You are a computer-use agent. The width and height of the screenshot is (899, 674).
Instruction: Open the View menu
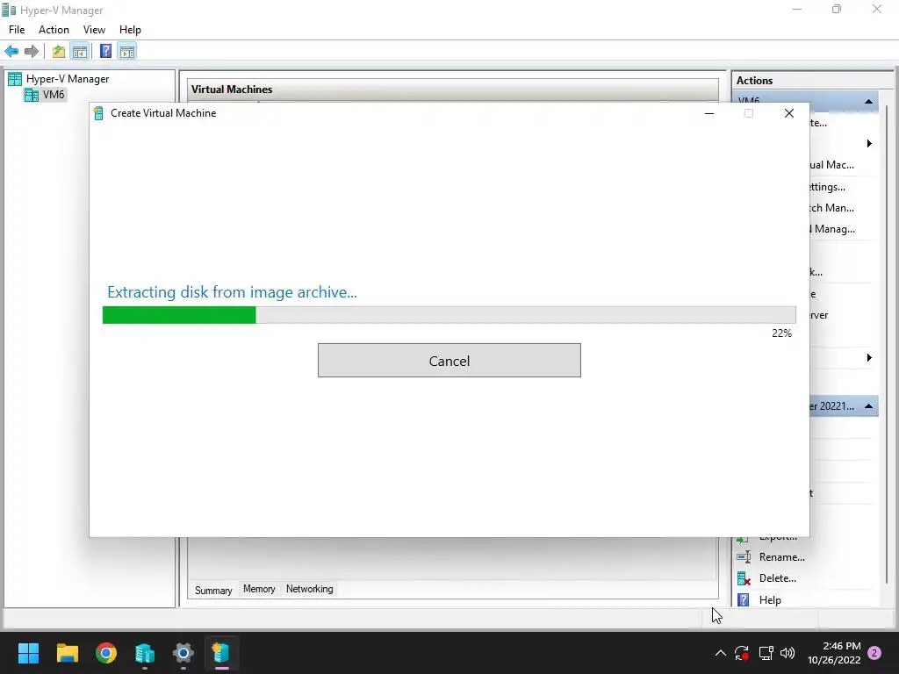94,30
